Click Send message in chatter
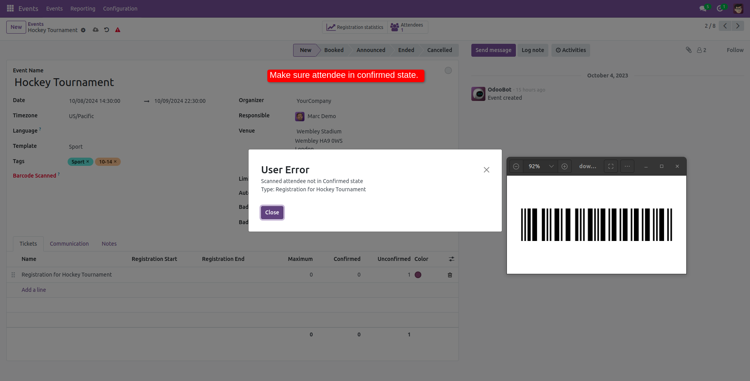Screen dimensions: 750x381 tap(493, 50)
